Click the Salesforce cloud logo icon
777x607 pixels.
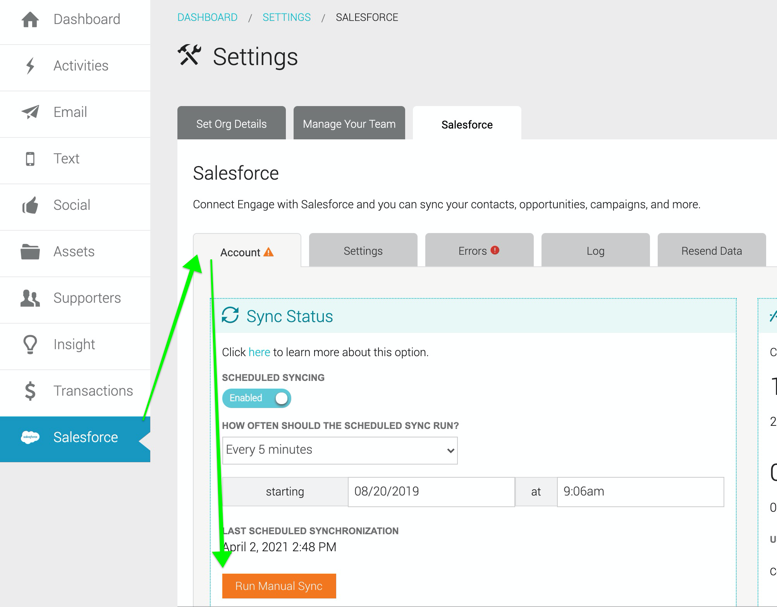(x=30, y=437)
